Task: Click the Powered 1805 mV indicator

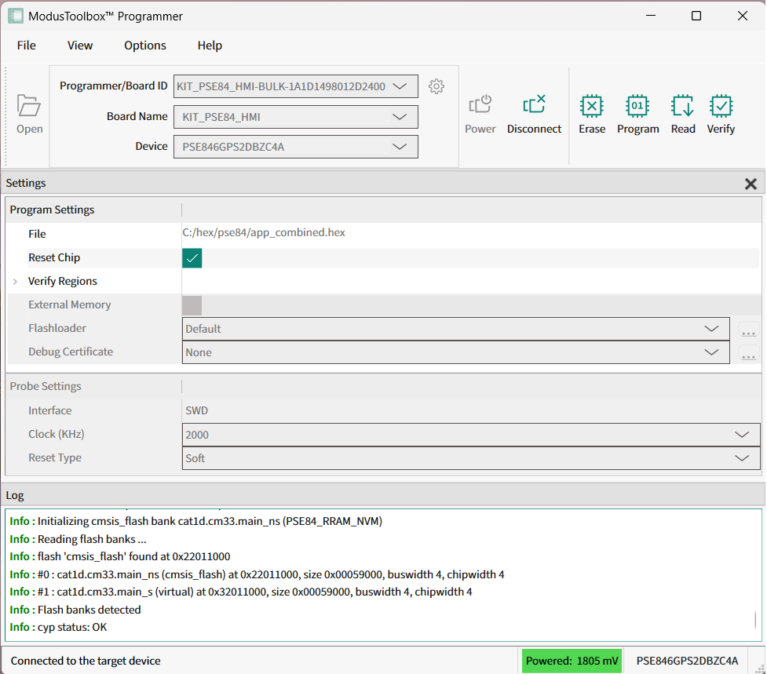Action: (572, 661)
